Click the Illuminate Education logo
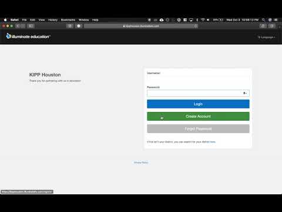Viewport: 282px width, 212px height. (28, 36)
